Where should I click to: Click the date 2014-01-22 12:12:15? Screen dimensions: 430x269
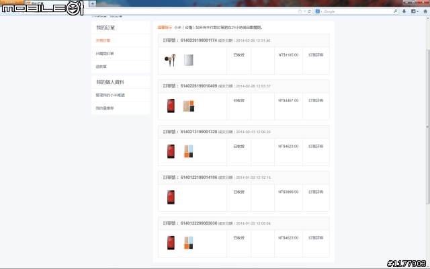click(253, 178)
